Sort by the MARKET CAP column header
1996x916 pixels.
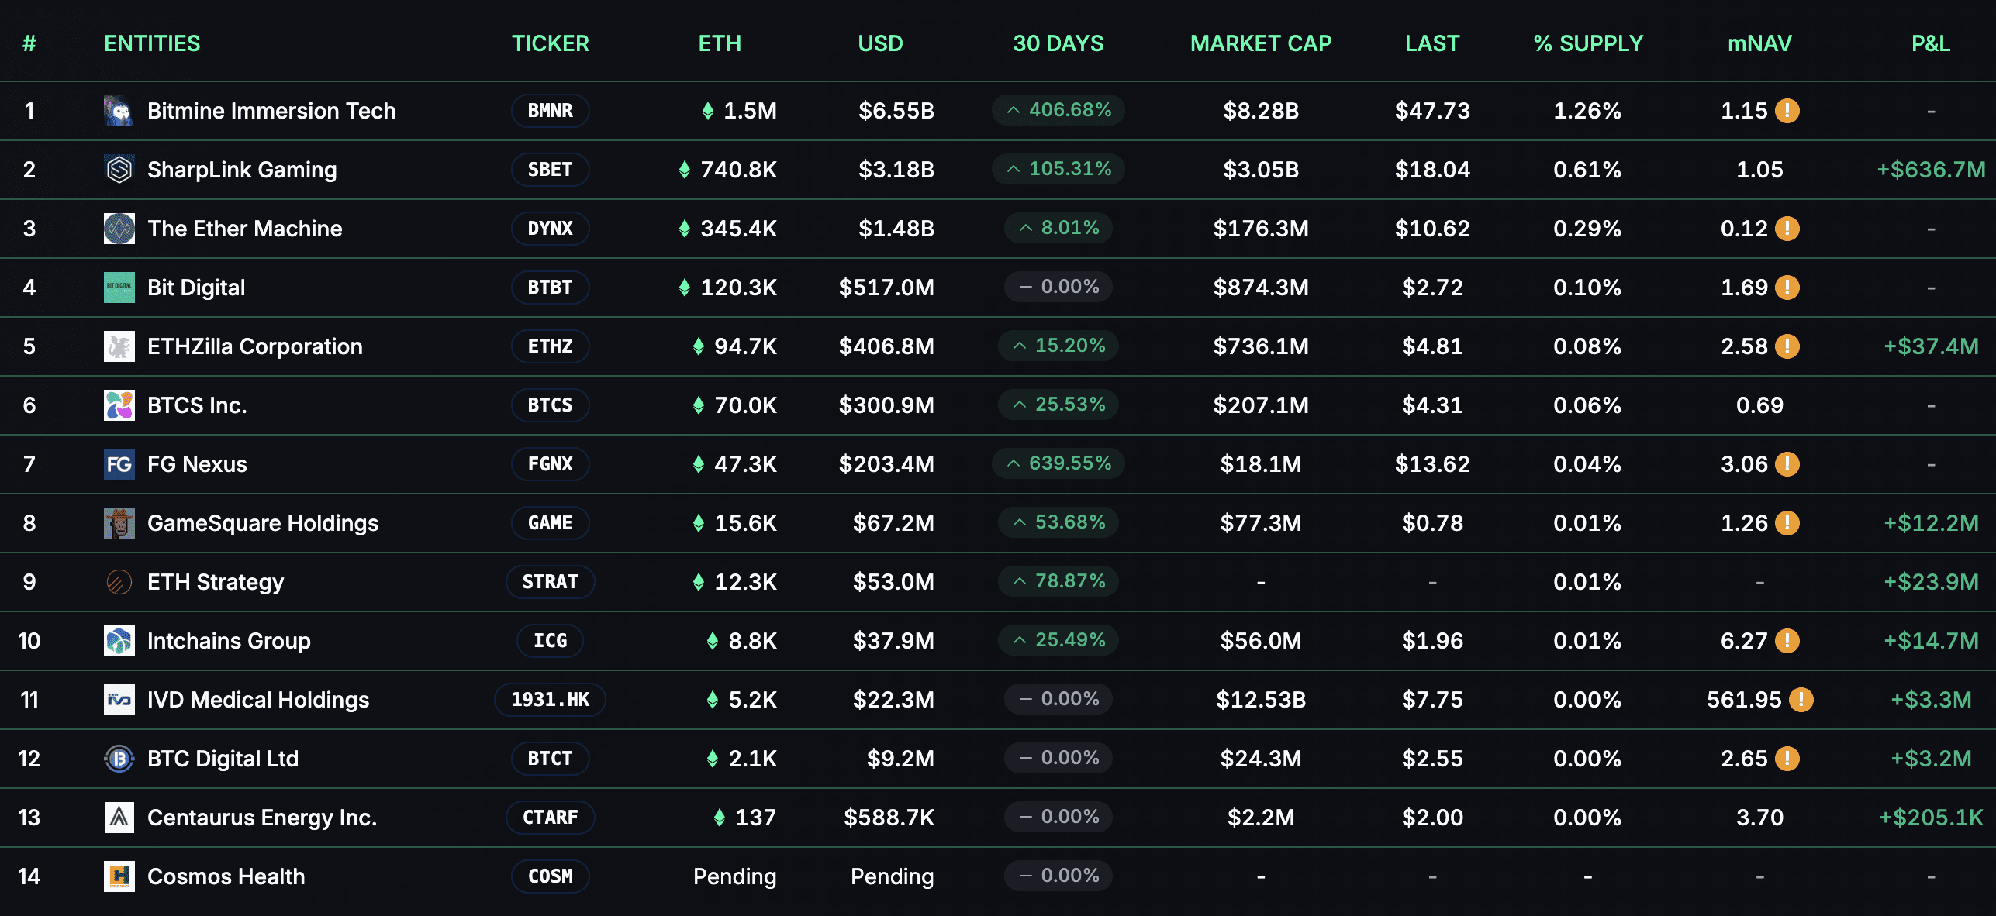(1261, 43)
